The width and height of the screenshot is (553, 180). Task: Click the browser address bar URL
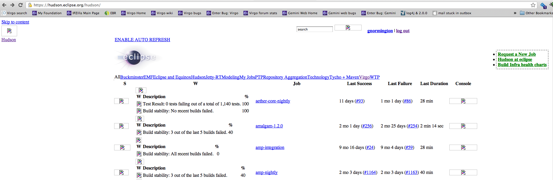67,5
